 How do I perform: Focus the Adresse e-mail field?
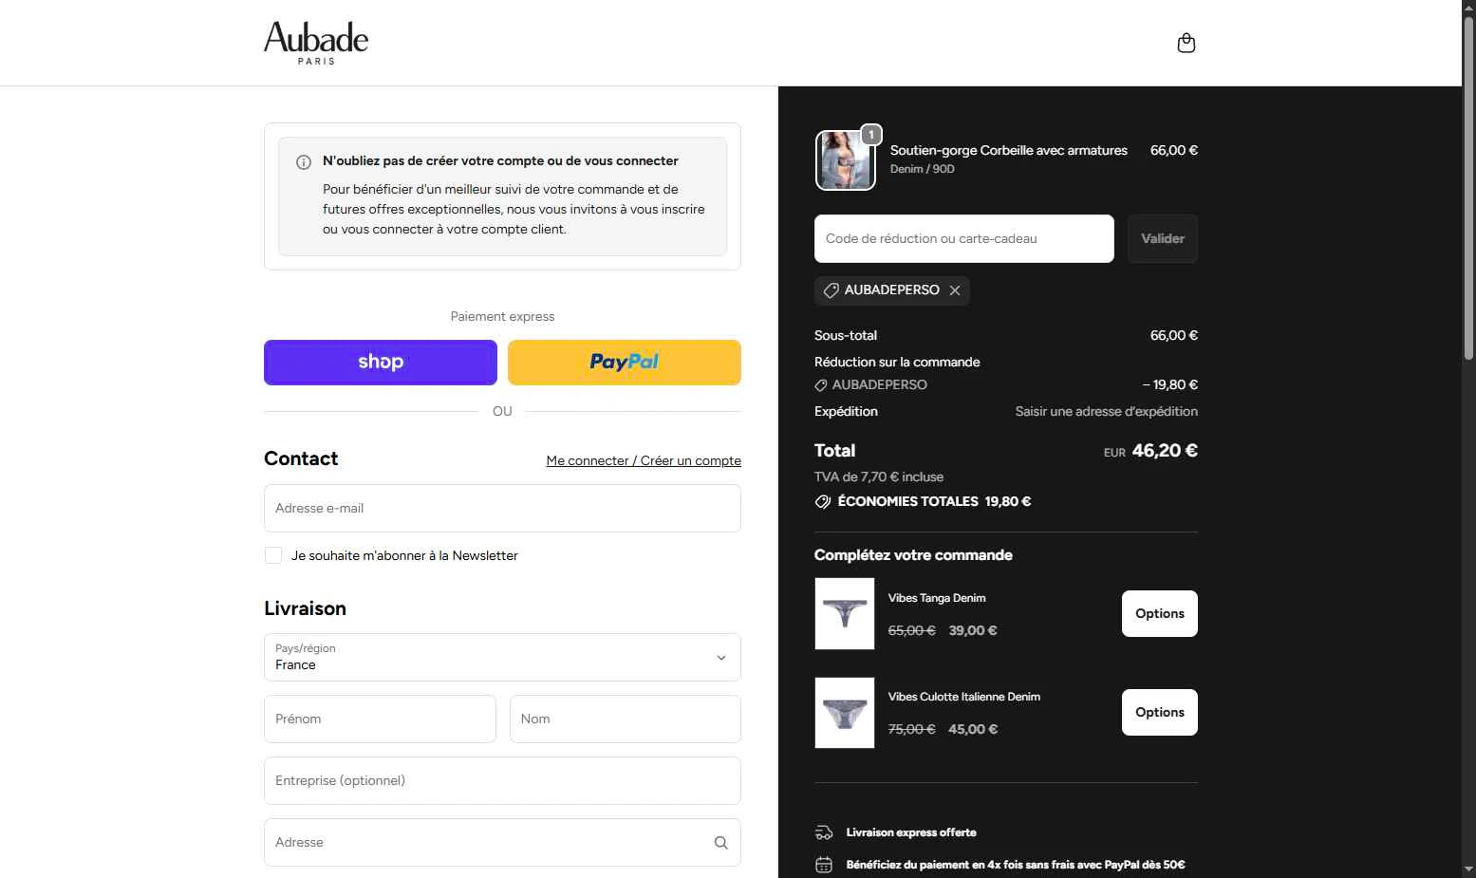[502, 508]
